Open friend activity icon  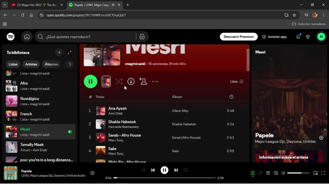click(x=308, y=37)
